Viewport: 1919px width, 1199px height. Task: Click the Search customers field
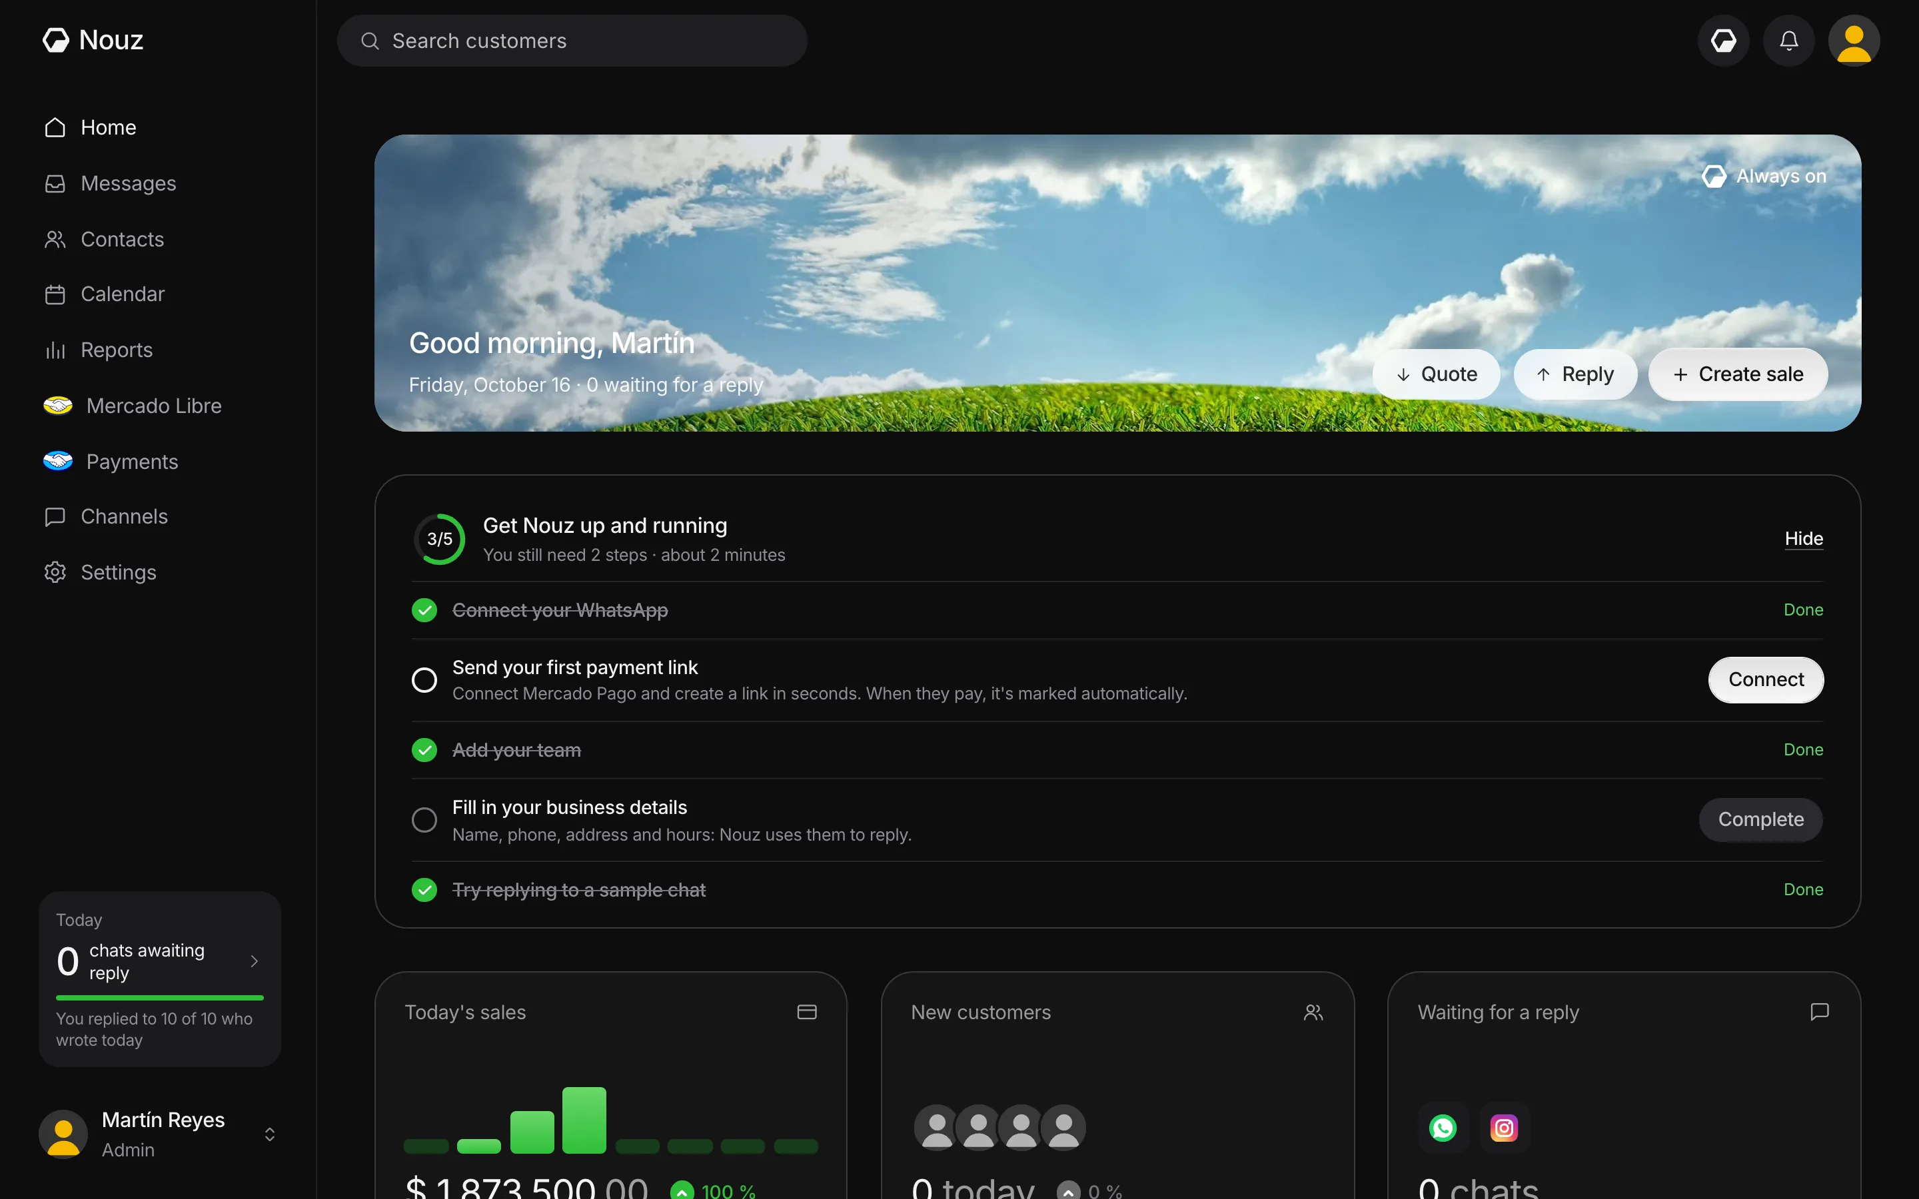[572, 41]
